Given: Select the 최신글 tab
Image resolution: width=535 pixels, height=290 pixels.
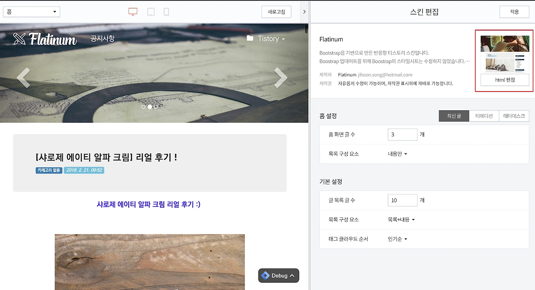Looking at the screenshot, I should (x=454, y=116).
